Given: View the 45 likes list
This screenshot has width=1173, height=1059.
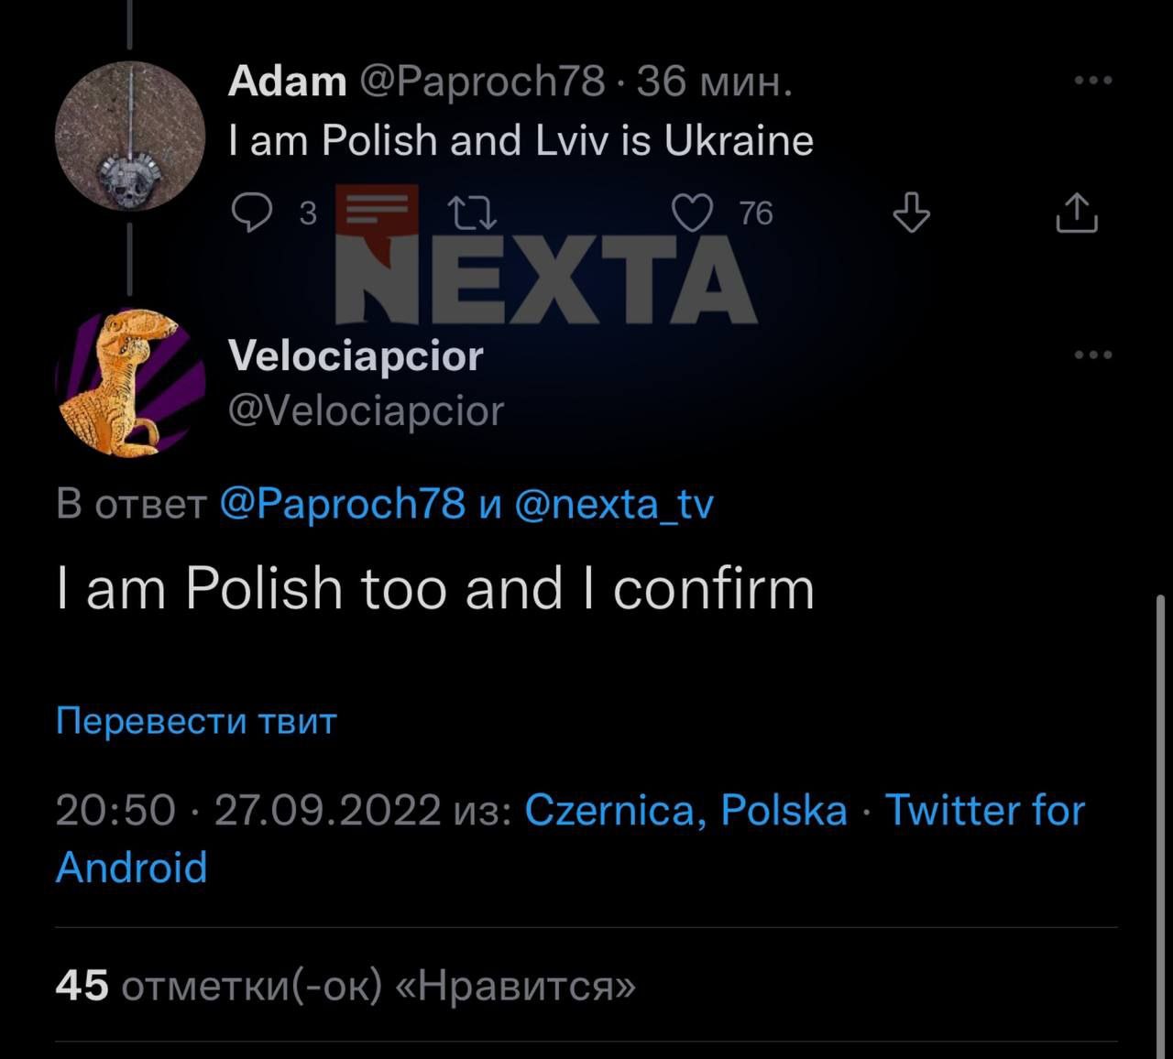Looking at the screenshot, I should coord(345,986).
